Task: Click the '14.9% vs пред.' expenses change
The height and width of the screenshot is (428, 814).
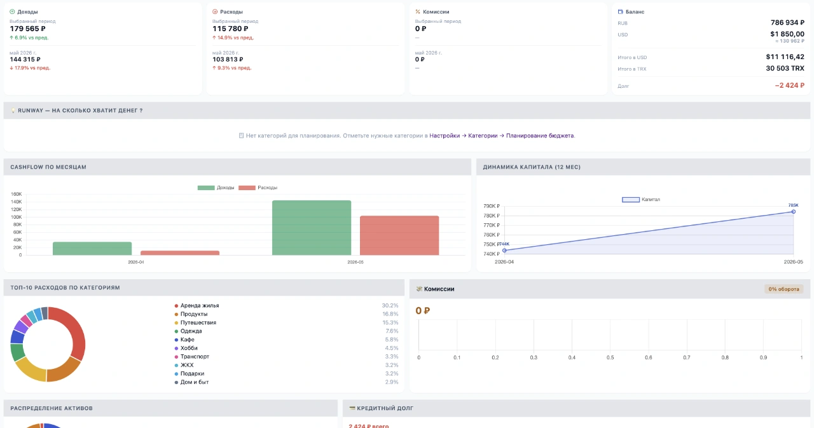Action: tap(233, 38)
